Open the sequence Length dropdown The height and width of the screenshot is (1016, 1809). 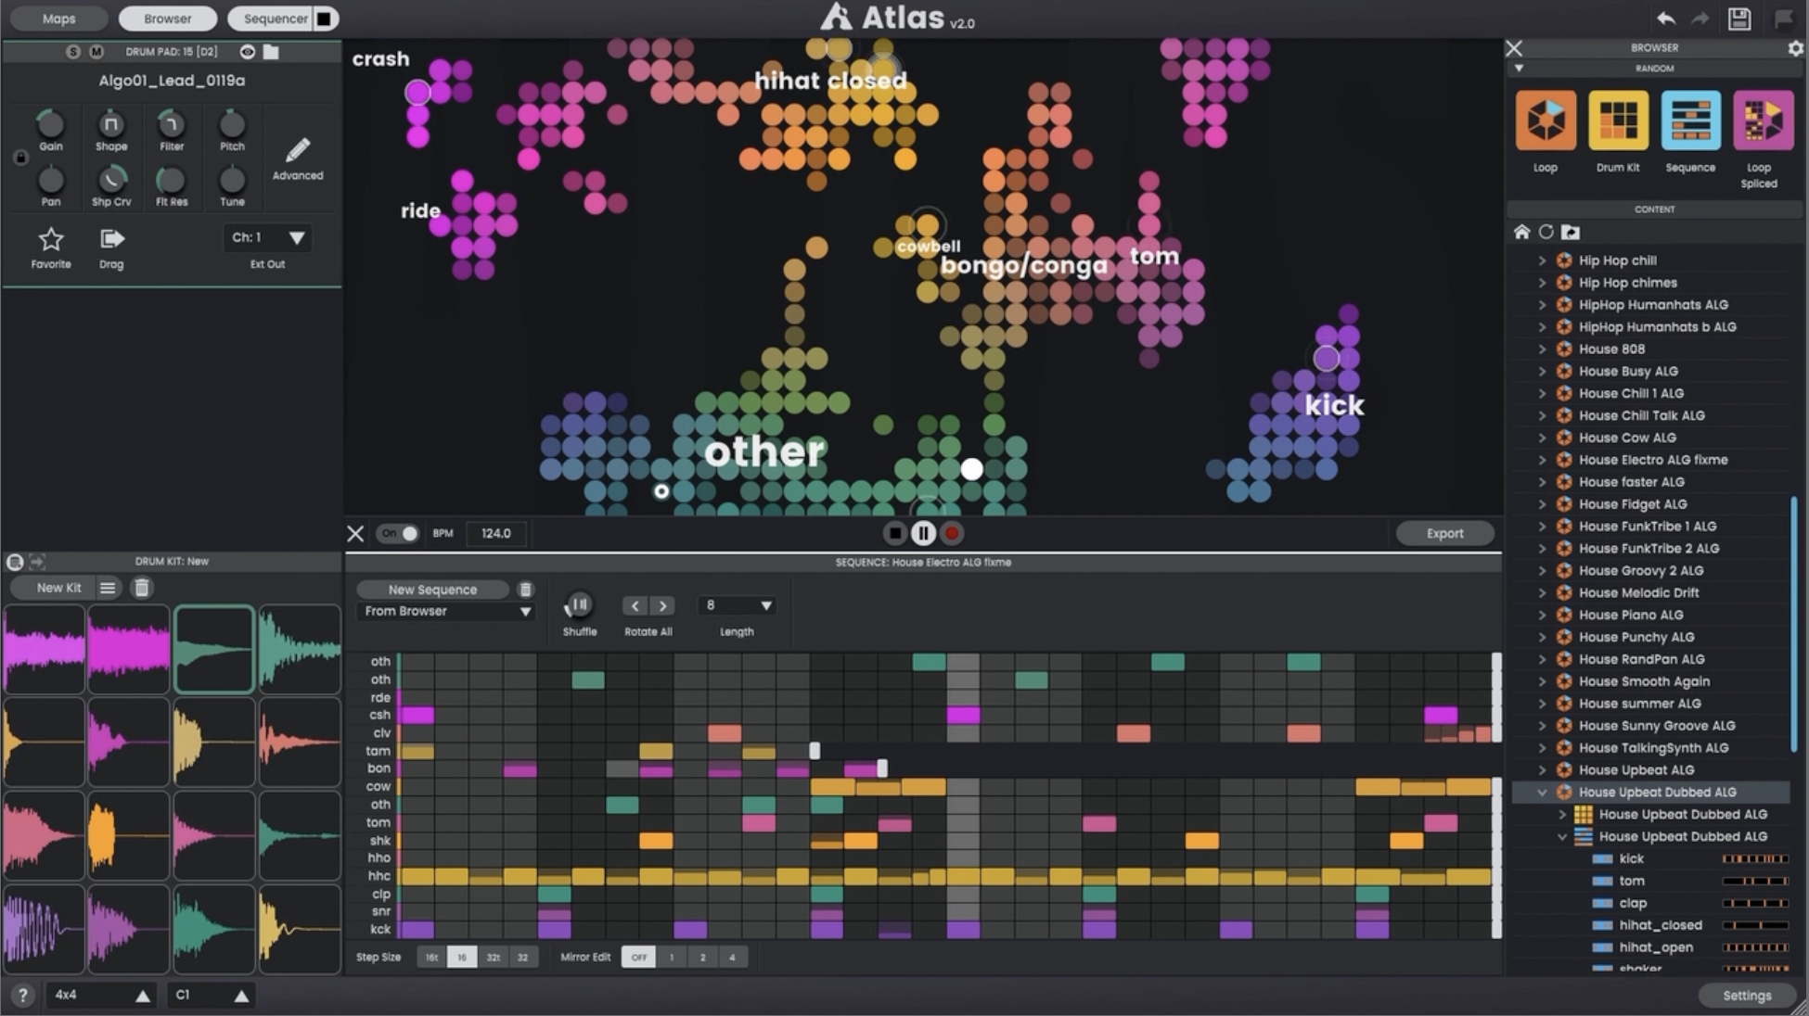[738, 605]
